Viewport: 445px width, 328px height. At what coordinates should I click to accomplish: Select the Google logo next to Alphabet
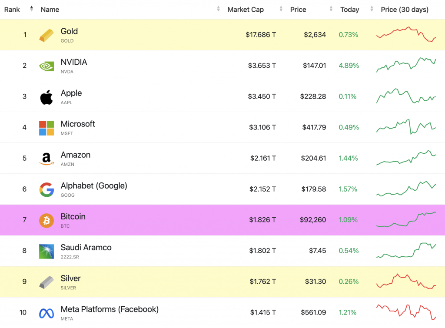[x=46, y=189]
